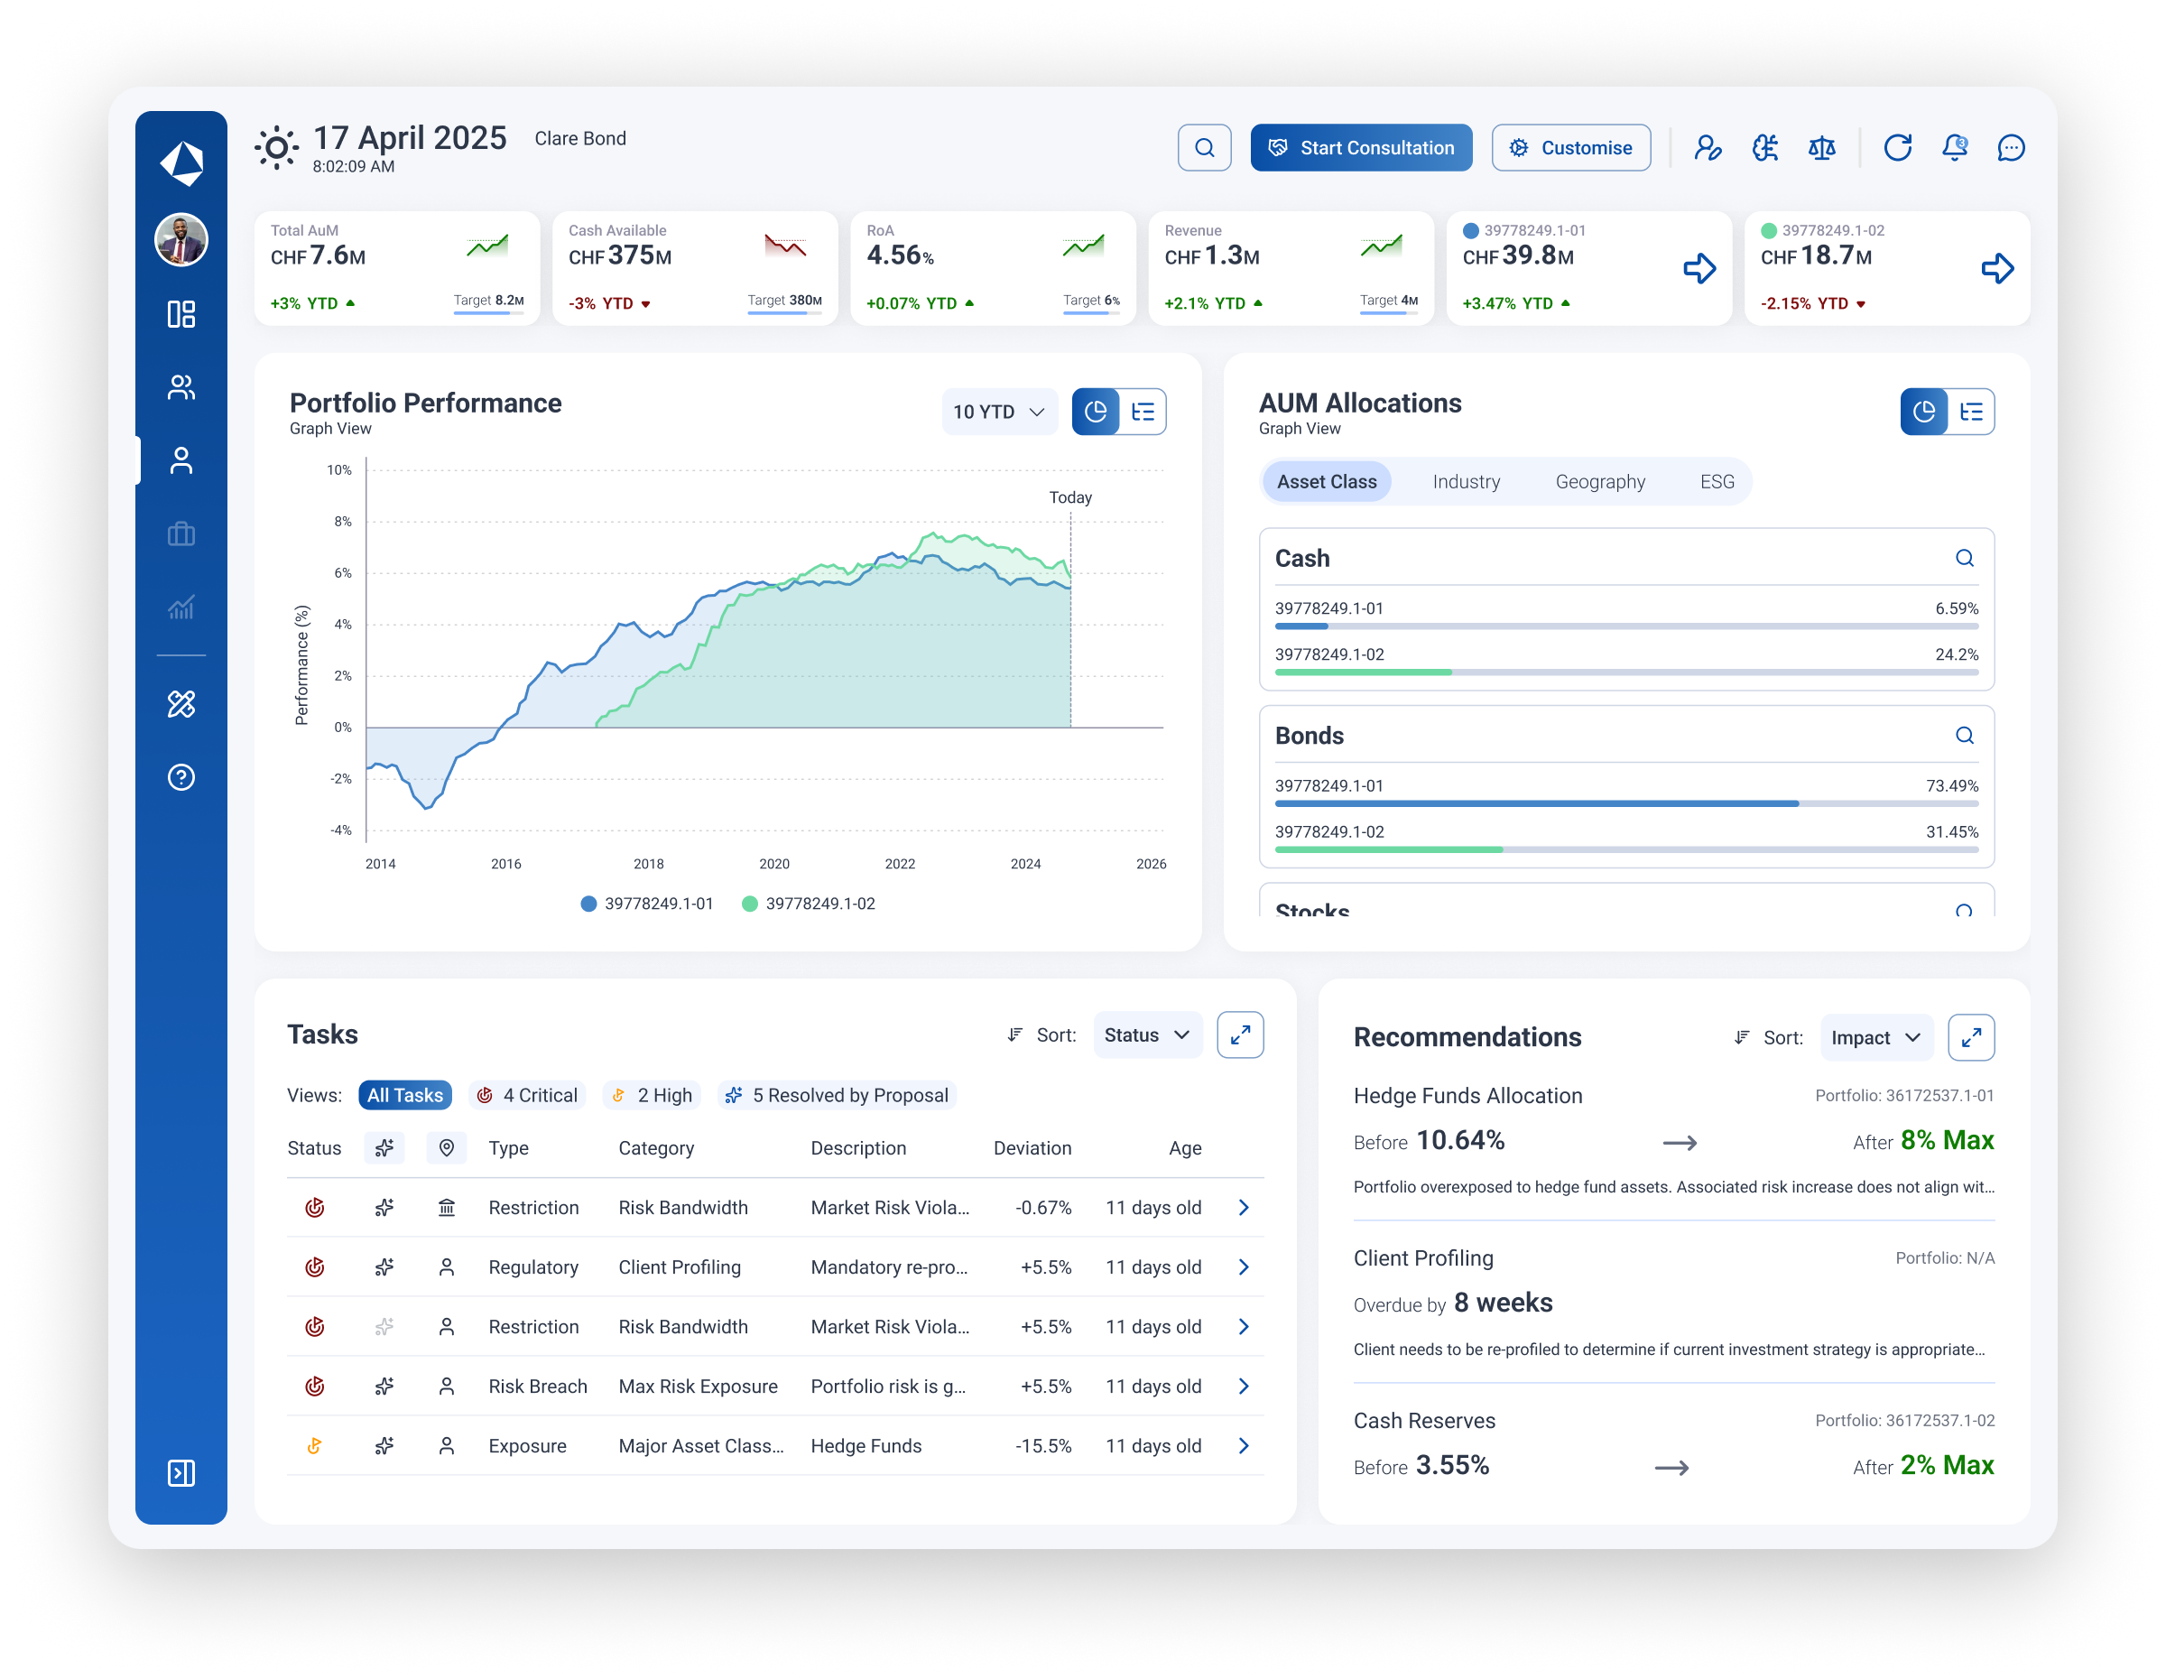Select the AI insights brain icon

click(1764, 148)
